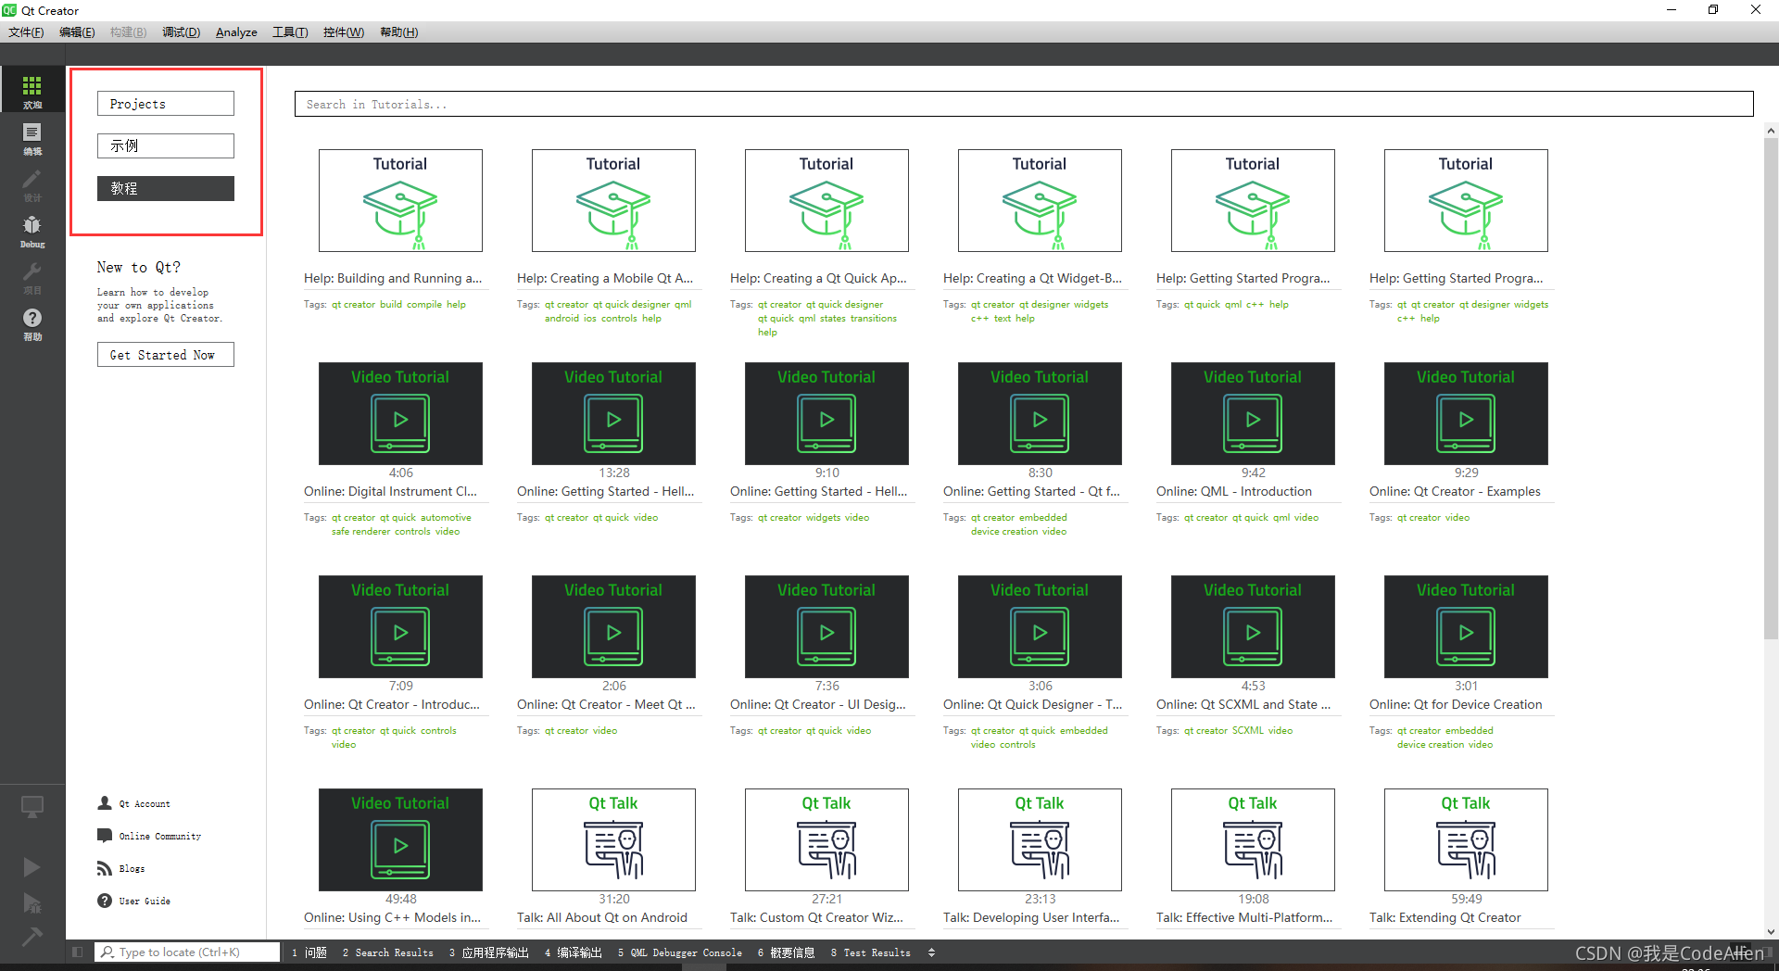This screenshot has width=1779, height=971.
Task: Select the Projects button
Action: [166, 104]
